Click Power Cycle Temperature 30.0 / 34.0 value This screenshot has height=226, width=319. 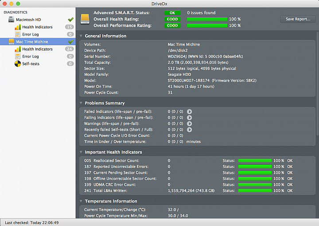coord(178,216)
